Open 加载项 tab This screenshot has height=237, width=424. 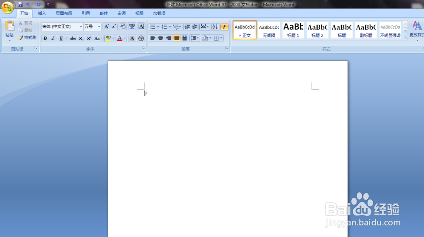pyautogui.click(x=159, y=13)
